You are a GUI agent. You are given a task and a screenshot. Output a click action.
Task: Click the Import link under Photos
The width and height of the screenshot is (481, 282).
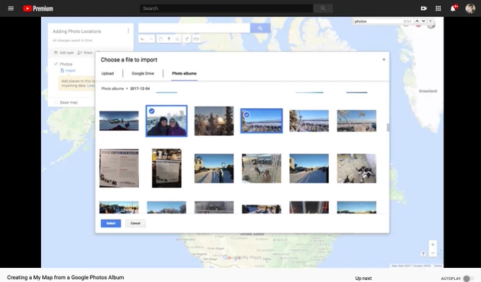(68, 71)
